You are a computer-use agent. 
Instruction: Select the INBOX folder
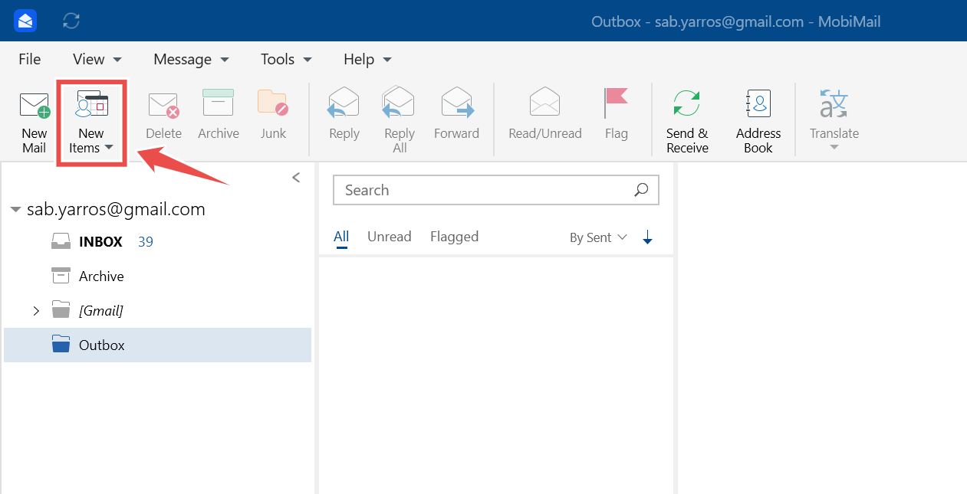157,242
